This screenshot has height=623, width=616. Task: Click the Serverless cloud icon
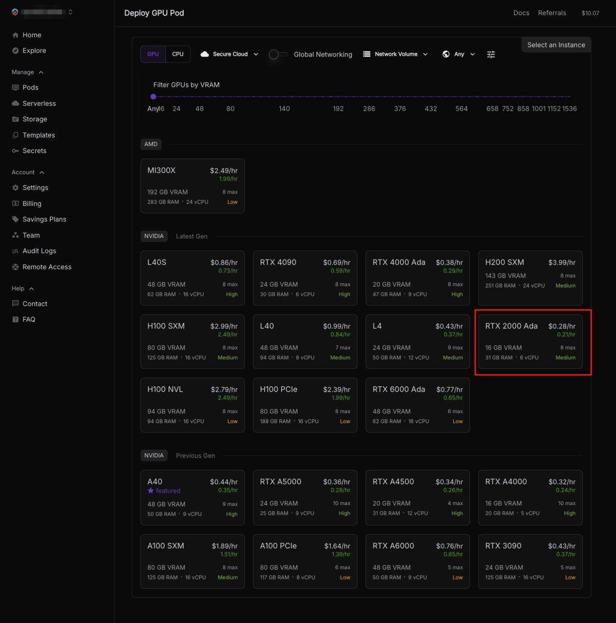point(16,103)
